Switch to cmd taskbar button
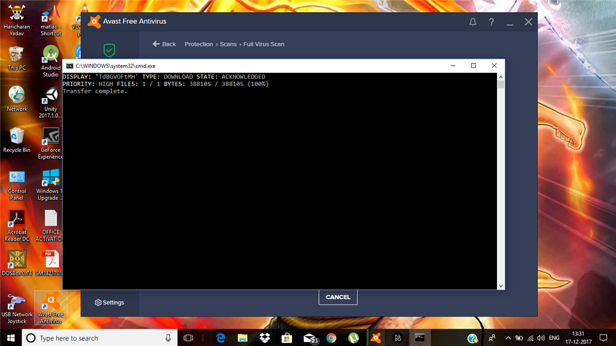The image size is (616, 346). tap(419, 338)
